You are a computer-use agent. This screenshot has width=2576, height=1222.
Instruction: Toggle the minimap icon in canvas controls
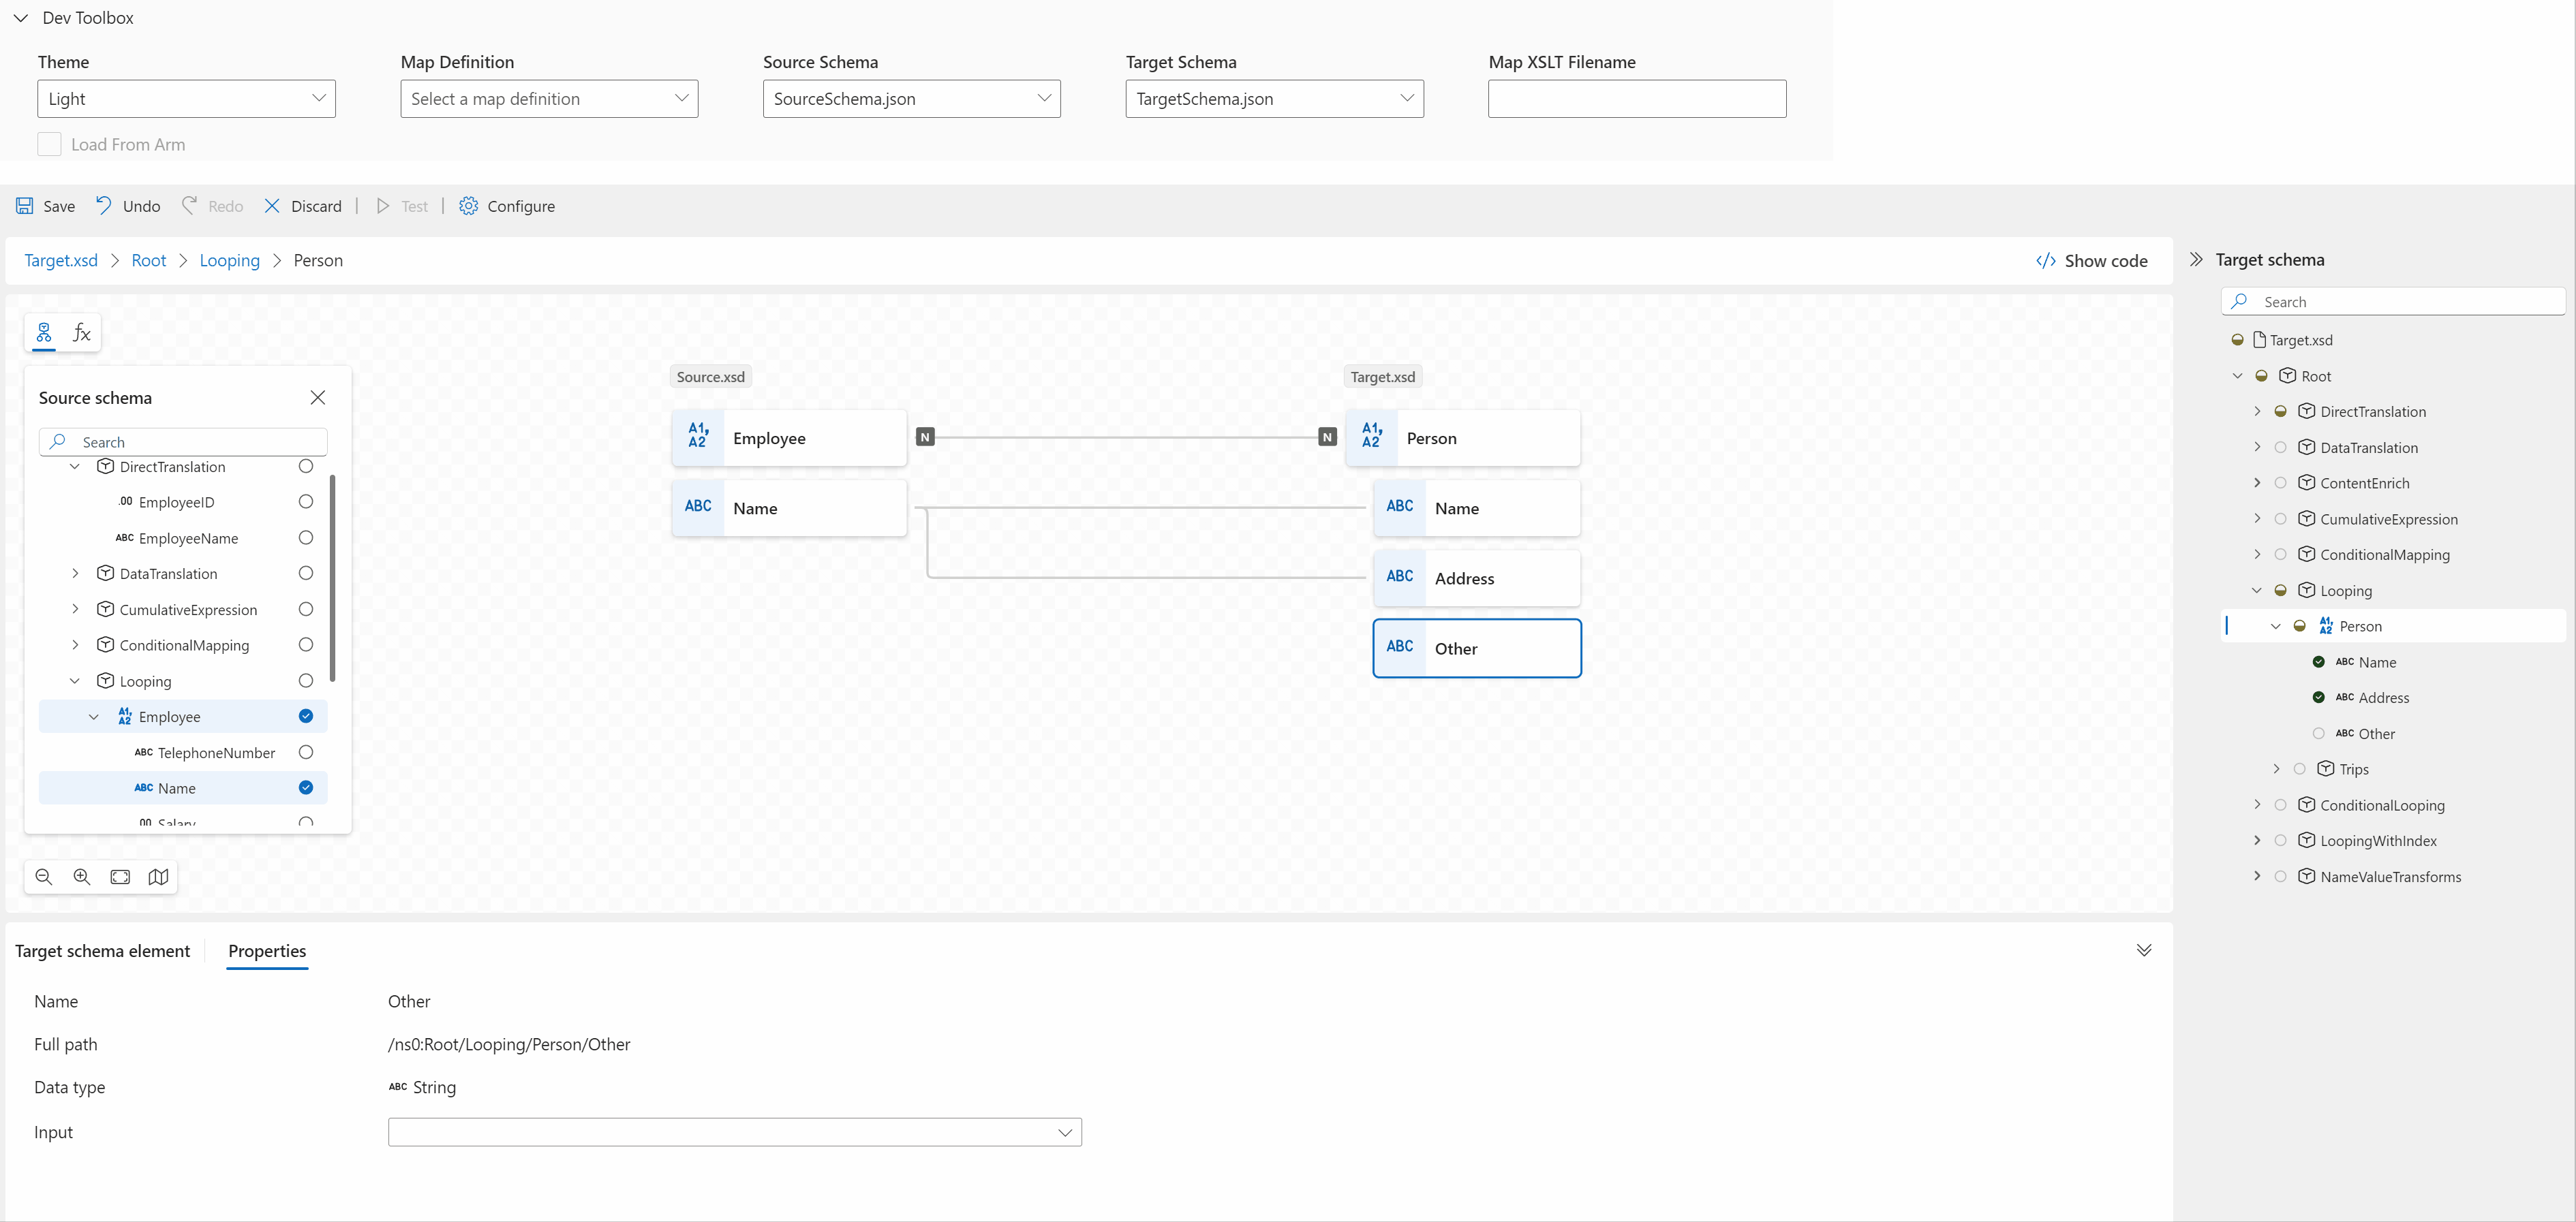click(x=159, y=876)
